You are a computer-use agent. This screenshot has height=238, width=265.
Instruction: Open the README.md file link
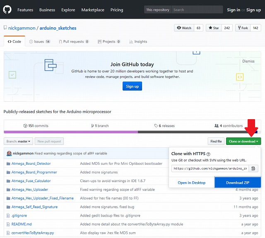click(x=22, y=224)
